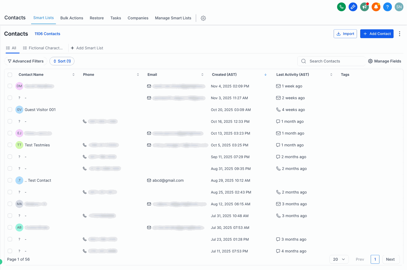The height and width of the screenshot is (270, 407).
Task: Click email icon in Nov 4, 2025 row
Action: click(x=149, y=86)
